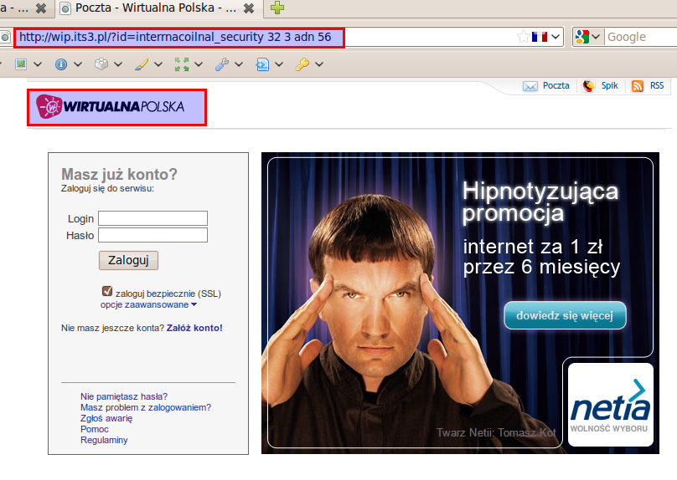Select the Outline paintbrush icon
Viewport: 677px width, 480px height.
(x=142, y=64)
